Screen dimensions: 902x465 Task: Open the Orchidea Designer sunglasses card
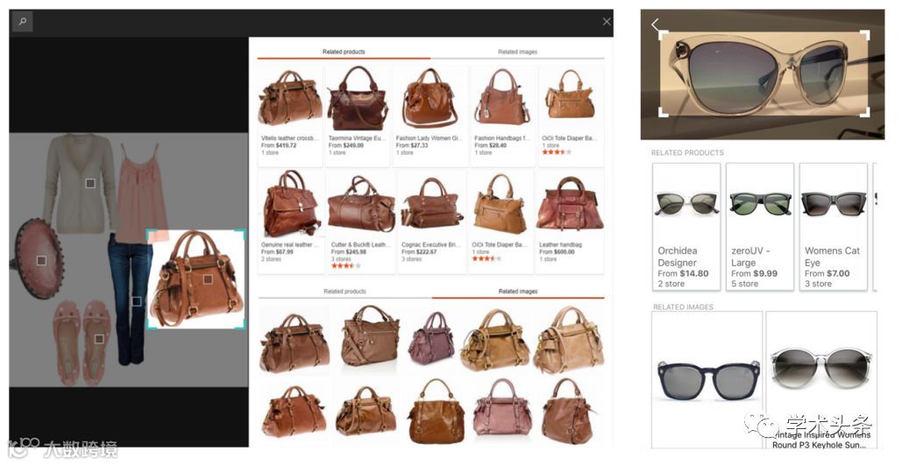pos(686,227)
